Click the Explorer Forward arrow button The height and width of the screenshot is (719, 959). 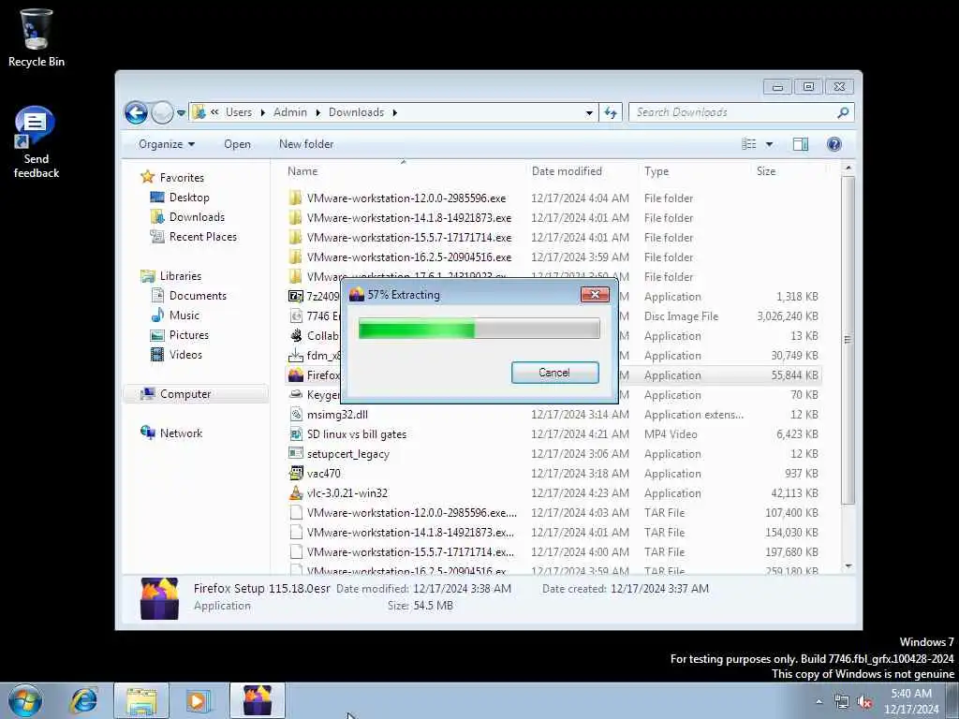coord(161,112)
